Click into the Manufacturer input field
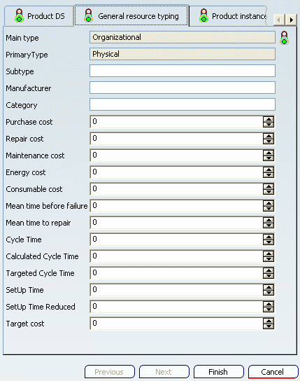The image size is (300, 381). (183, 88)
